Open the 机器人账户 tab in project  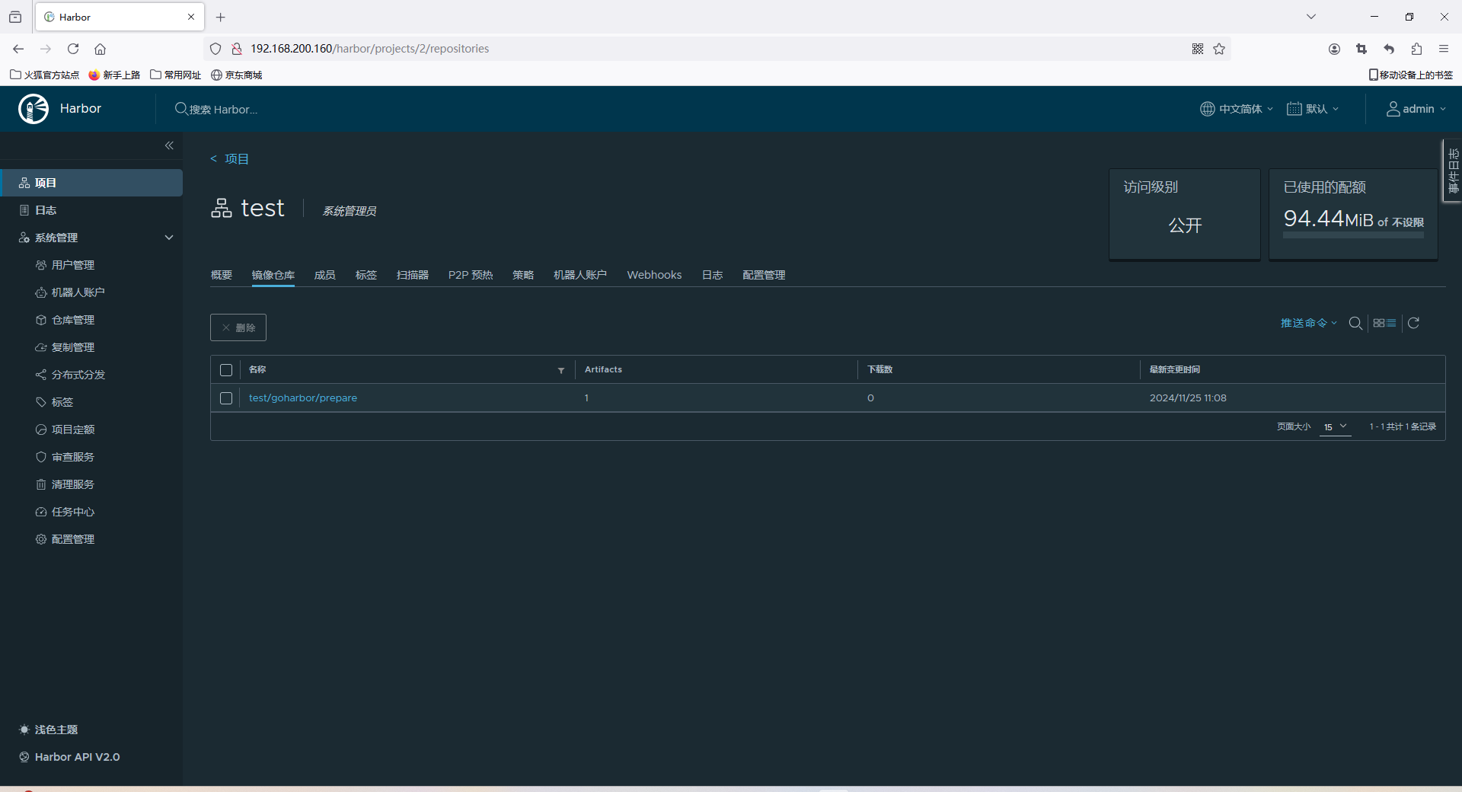(580, 275)
